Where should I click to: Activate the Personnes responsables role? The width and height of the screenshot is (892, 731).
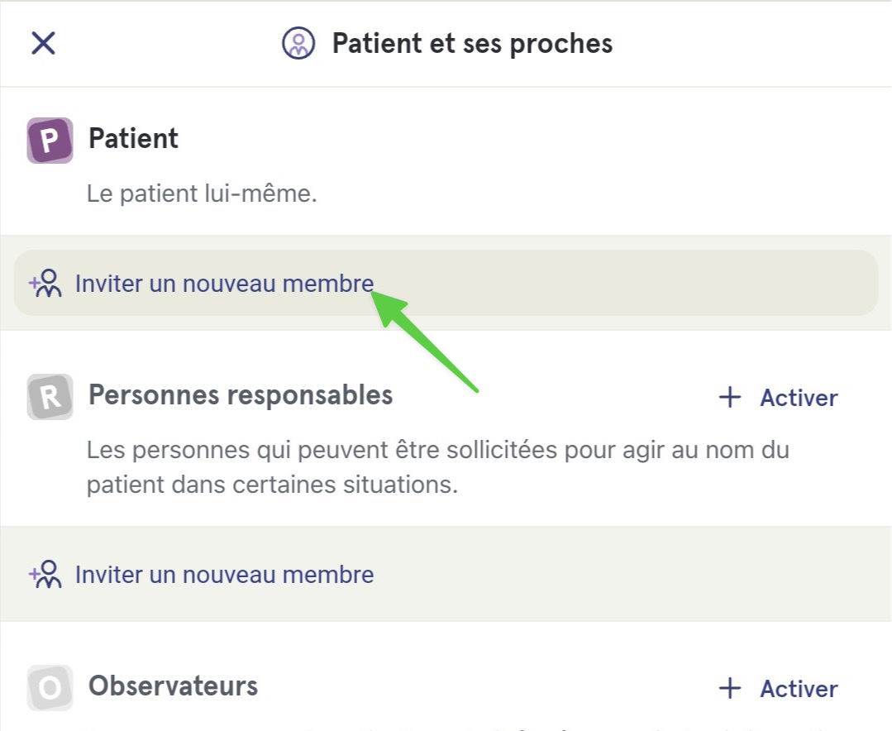pyautogui.click(x=778, y=397)
